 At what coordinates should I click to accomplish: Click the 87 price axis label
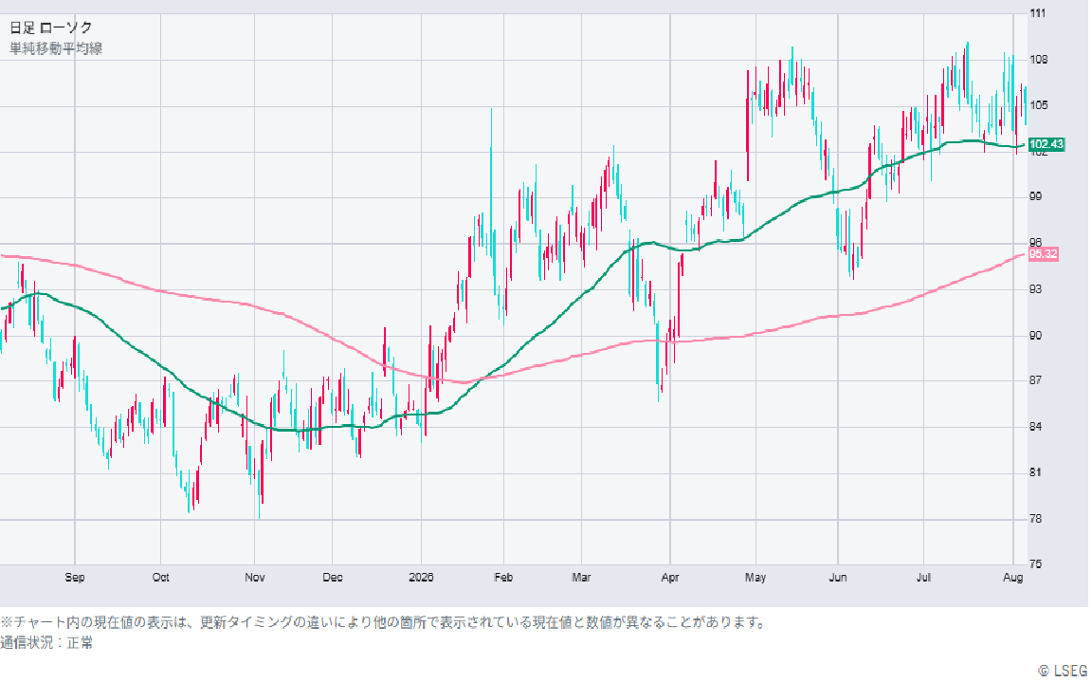coord(1036,380)
